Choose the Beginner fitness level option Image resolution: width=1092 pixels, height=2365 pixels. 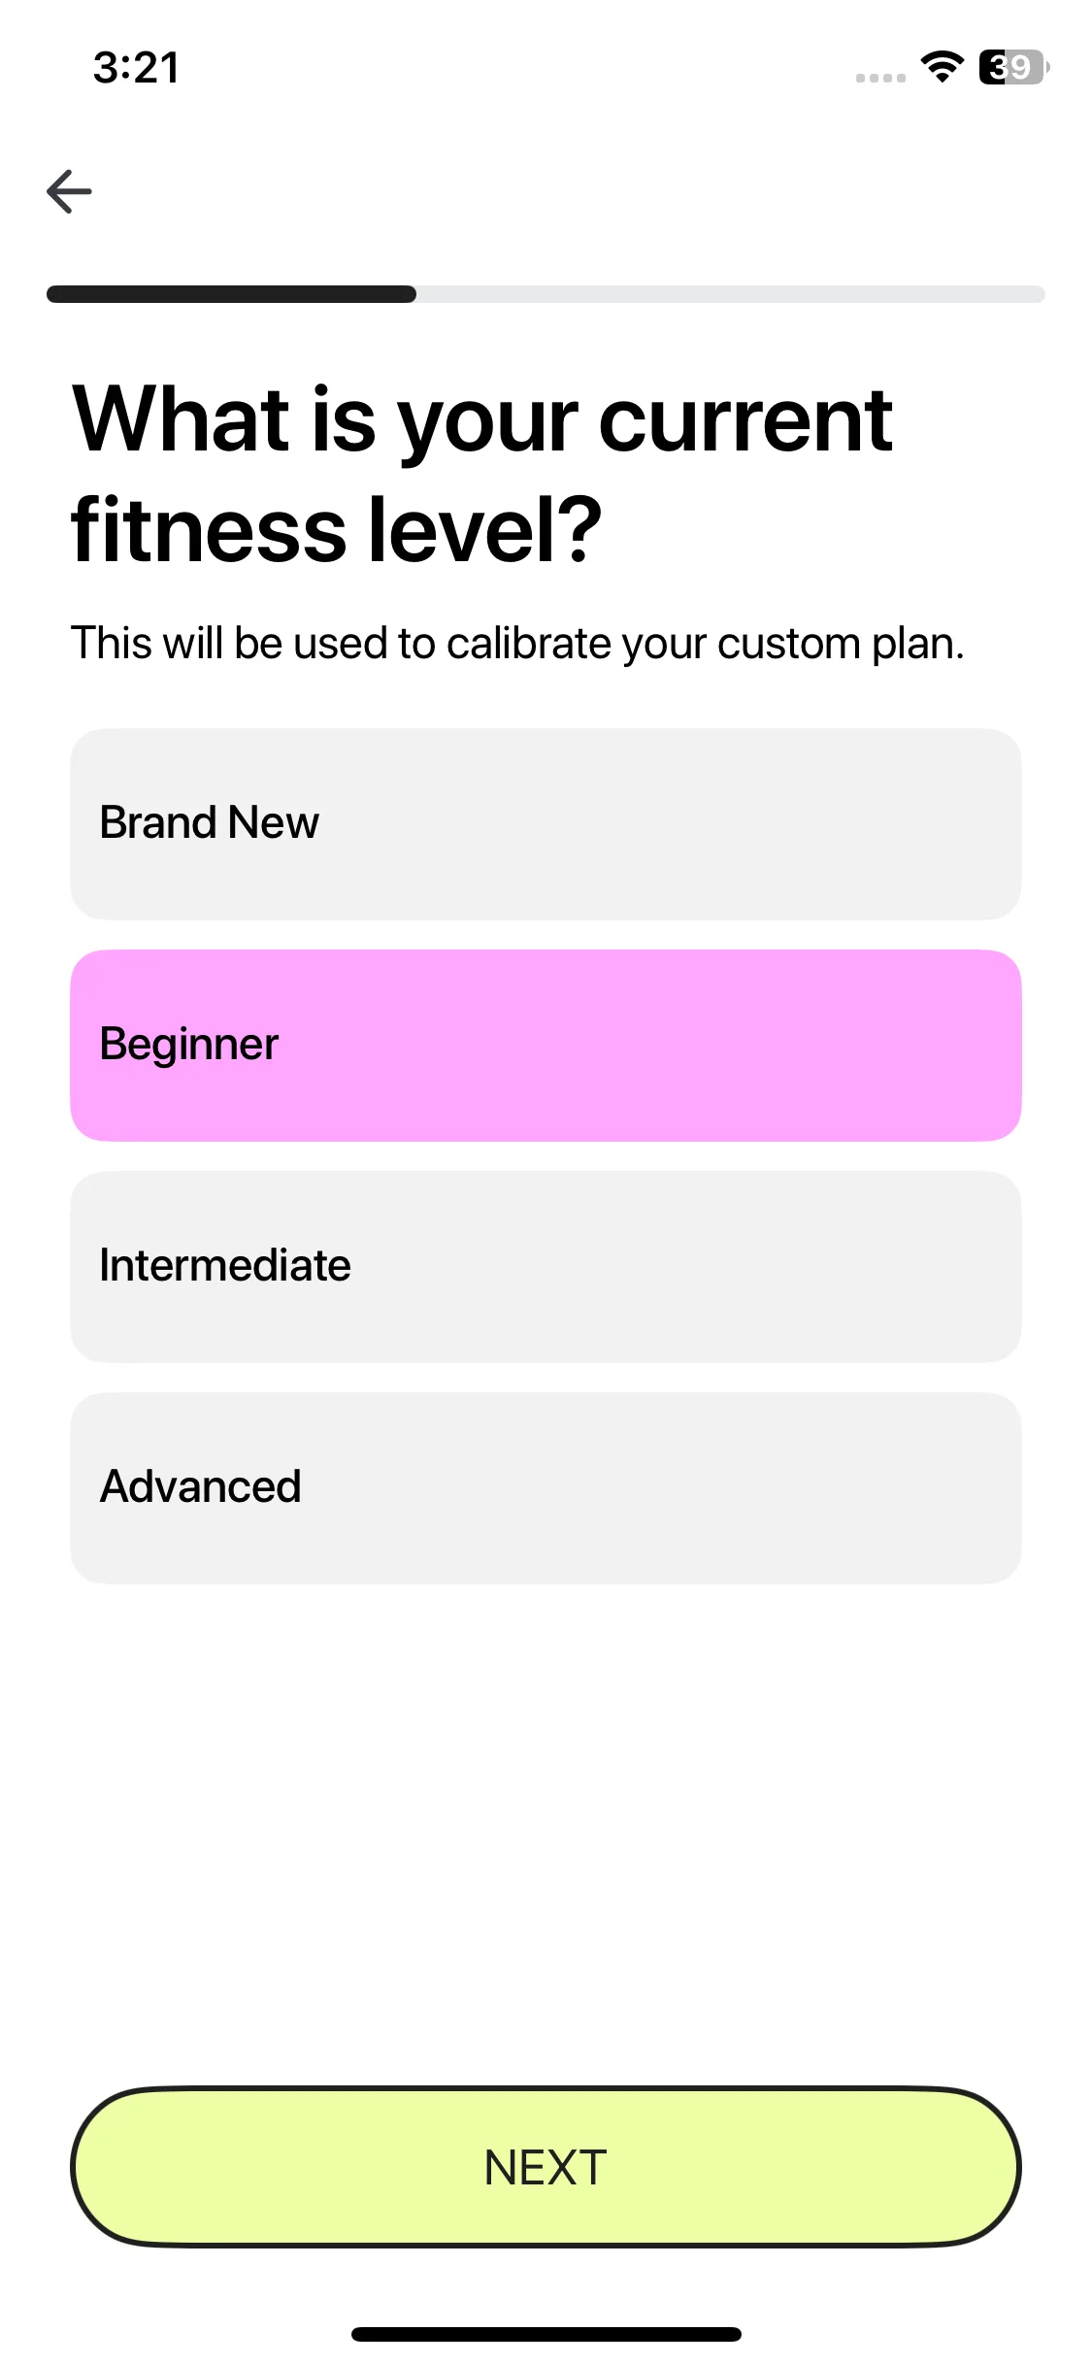pyautogui.click(x=546, y=1046)
